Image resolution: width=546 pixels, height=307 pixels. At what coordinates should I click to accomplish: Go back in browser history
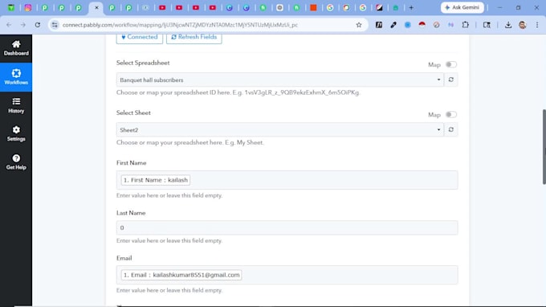click(x=9, y=25)
